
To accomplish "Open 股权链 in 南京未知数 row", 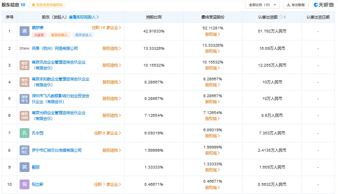I will click(212, 85).
